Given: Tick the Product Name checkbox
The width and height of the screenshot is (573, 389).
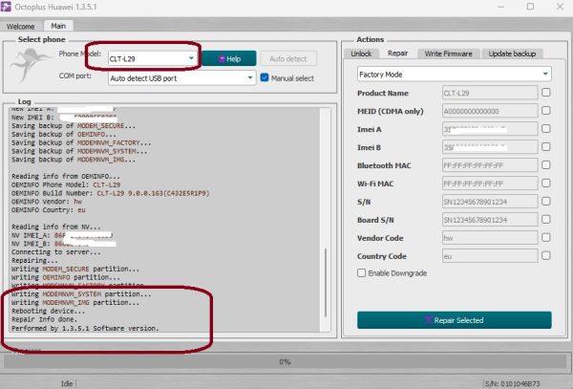Looking at the screenshot, I should point(546,93).
